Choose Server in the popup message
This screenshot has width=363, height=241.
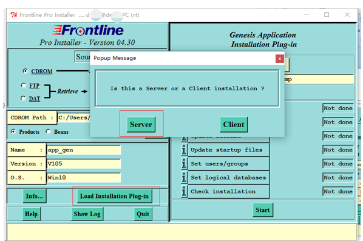[x=141, y=125]
